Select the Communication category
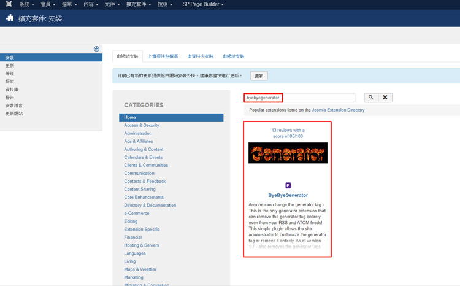This screenshot has height=286, width=460. [139, 173]
